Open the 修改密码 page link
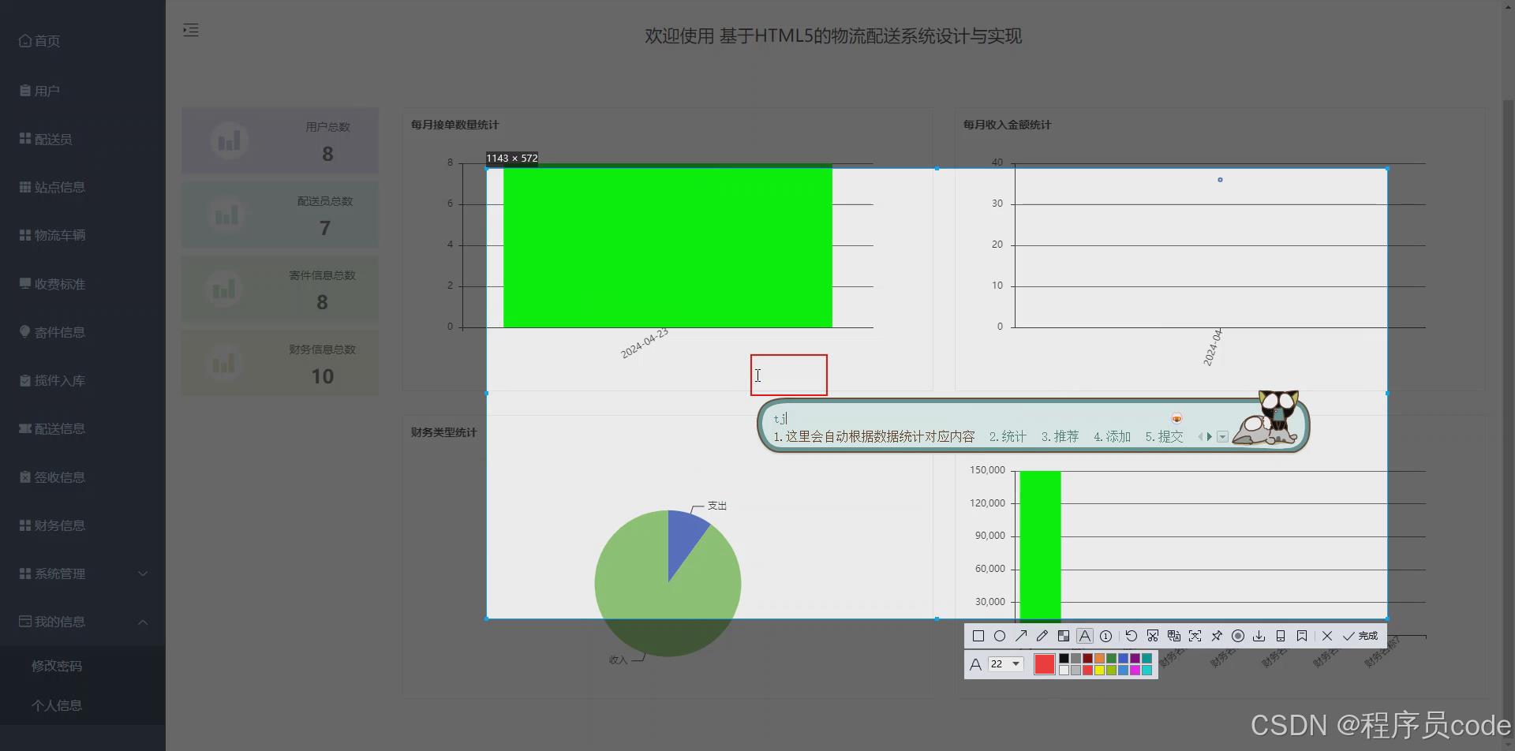The height and width of the screenshot is (751, 1515). (57, 666)
